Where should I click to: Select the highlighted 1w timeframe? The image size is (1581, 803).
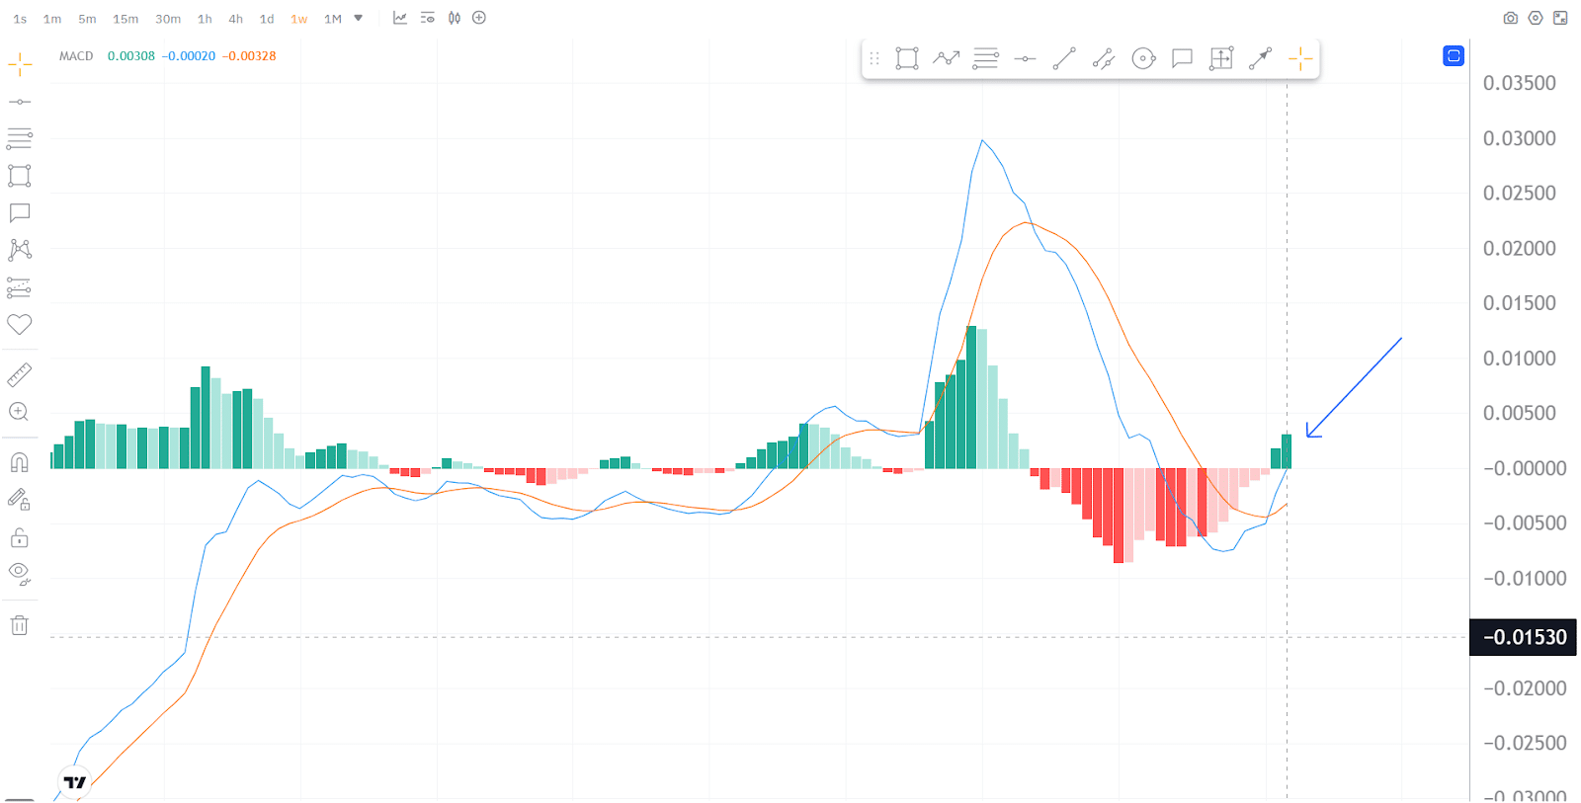tap(298, 19)
